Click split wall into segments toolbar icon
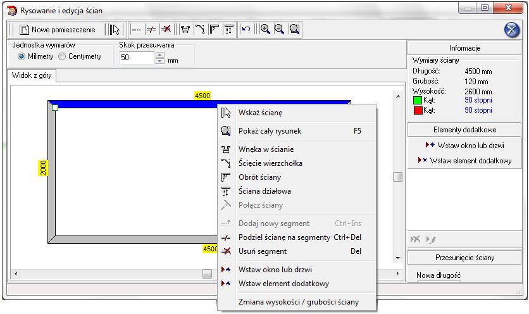 tap(151, 30)
